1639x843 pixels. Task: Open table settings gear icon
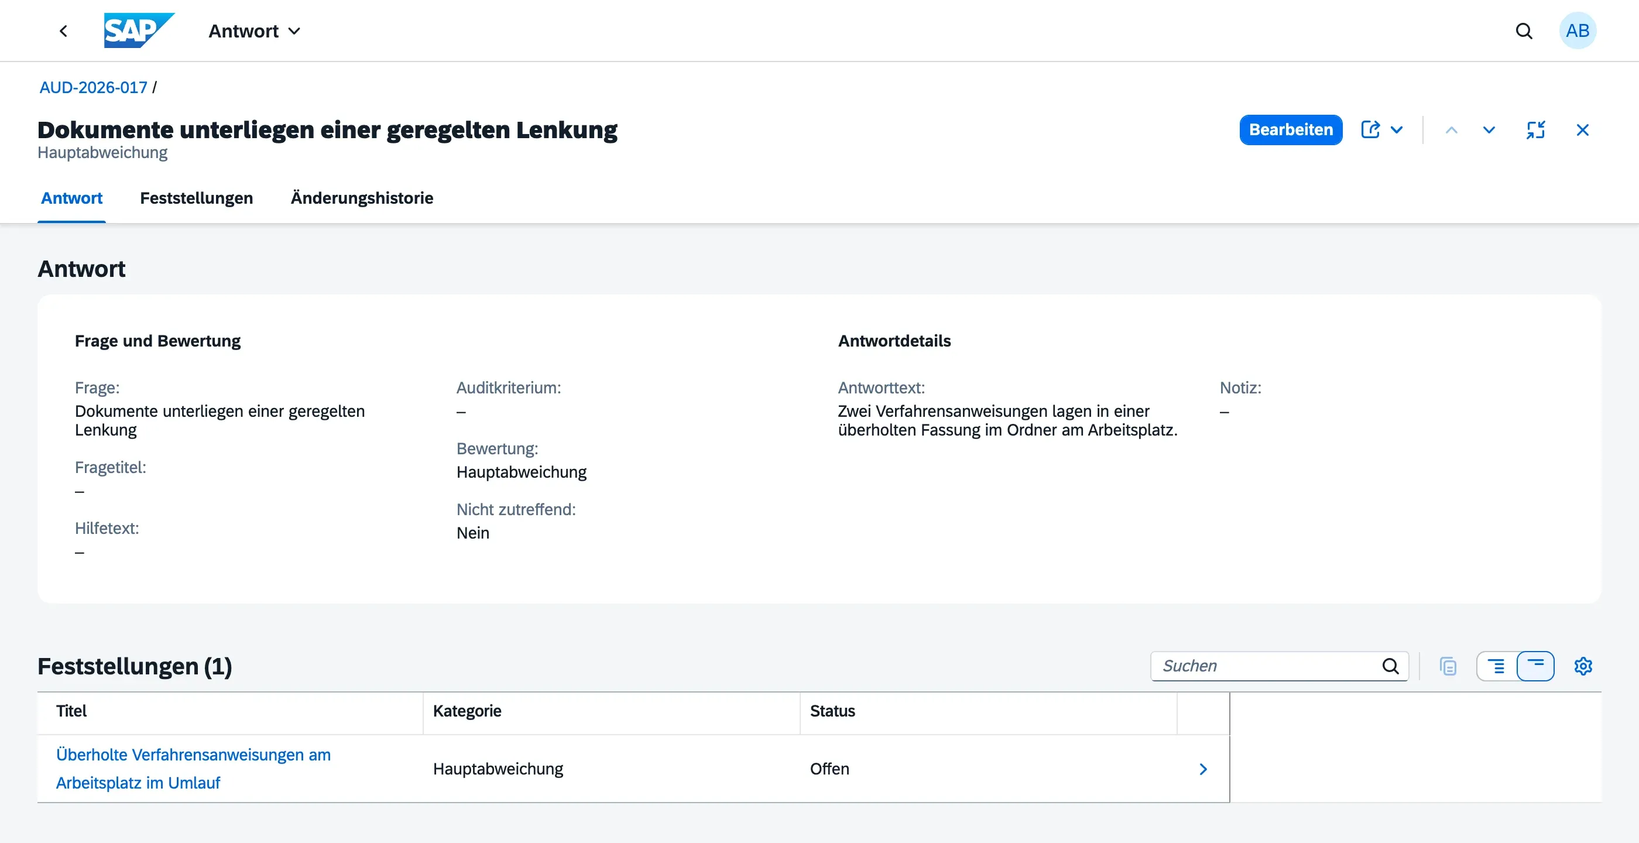[1583, 666]
